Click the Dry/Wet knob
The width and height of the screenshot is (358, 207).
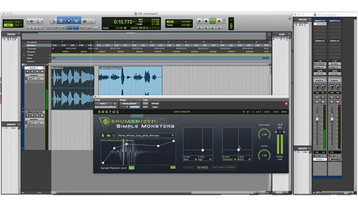264,154
